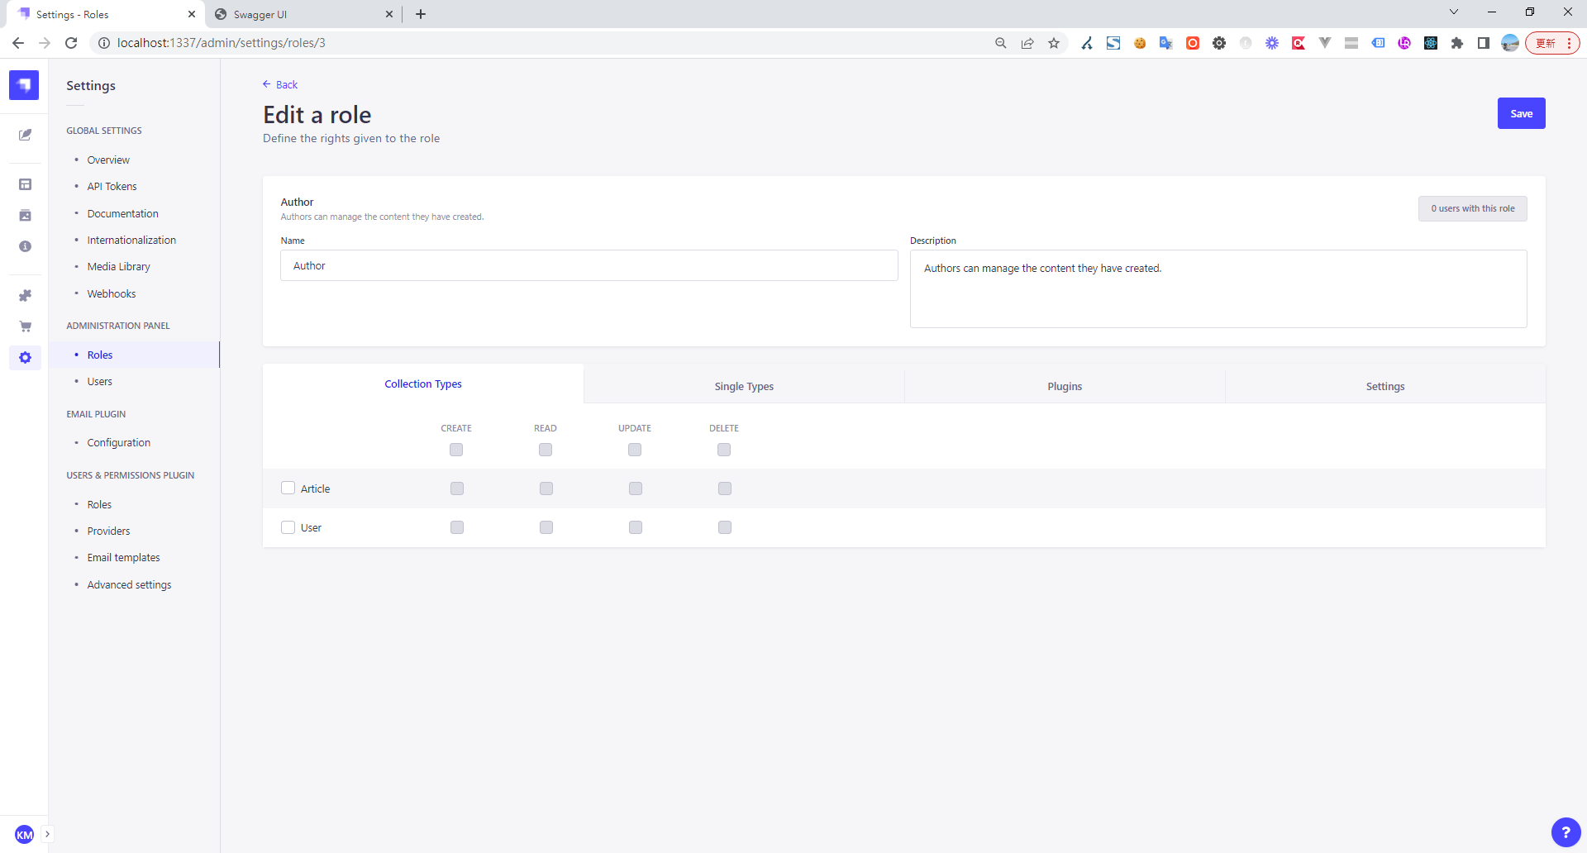Image resolution: width=1587 pixels, height=853 pixels.
Task: Click into the role Name input field
Action: pyautogui.click(x=589, y=265)
